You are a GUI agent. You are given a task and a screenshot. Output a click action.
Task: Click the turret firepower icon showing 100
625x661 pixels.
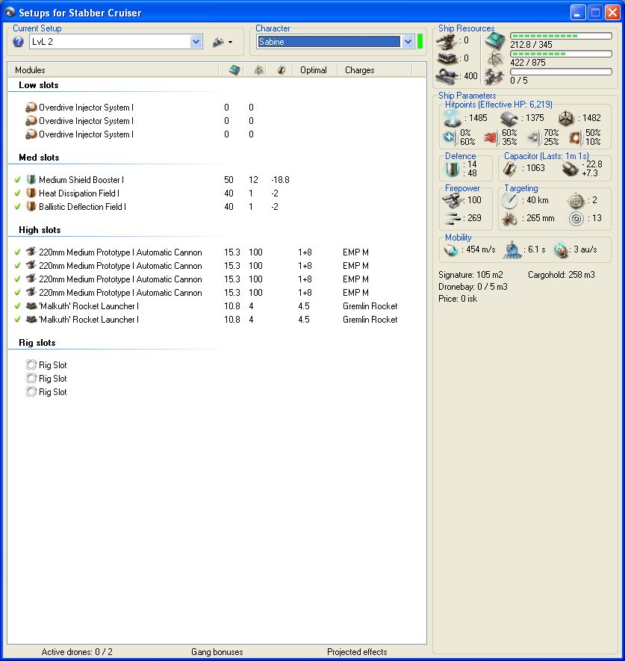click(453, 201)
